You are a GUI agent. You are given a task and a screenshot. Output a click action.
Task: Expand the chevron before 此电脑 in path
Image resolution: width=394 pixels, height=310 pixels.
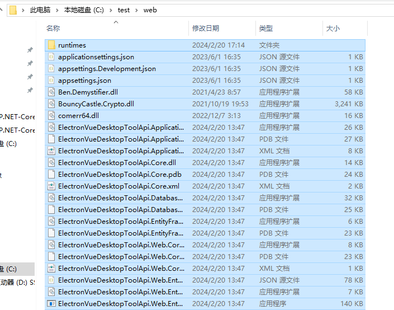(x=23, y=10)
